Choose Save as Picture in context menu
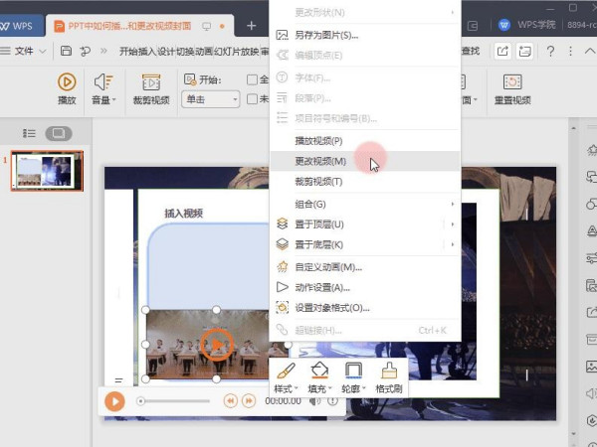The image size is (597, 447). pyautogui.click(x=365, y=36)
